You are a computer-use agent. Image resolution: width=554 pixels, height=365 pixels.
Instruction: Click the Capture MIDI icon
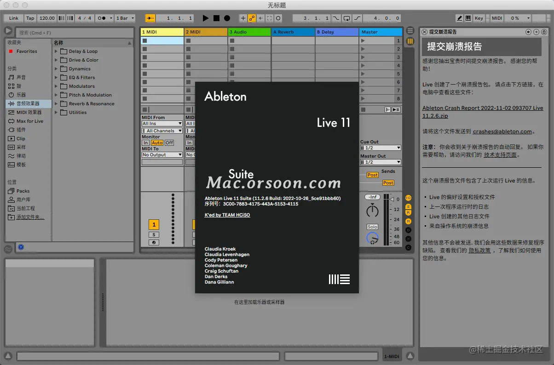(269, 18)
